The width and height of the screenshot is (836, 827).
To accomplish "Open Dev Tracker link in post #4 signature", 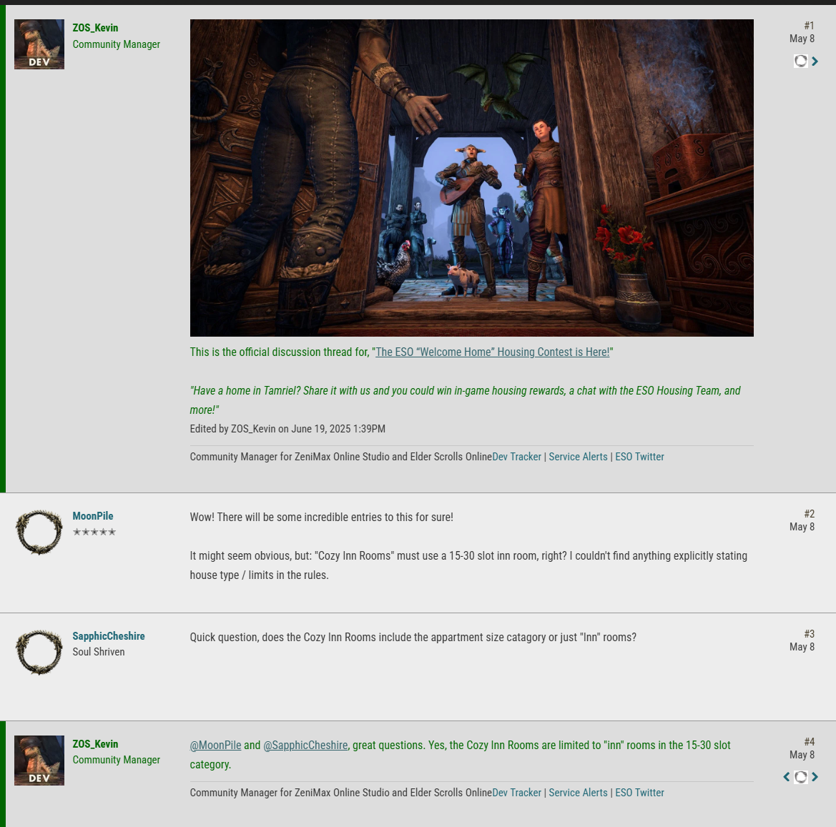I will tap(516, 793).
